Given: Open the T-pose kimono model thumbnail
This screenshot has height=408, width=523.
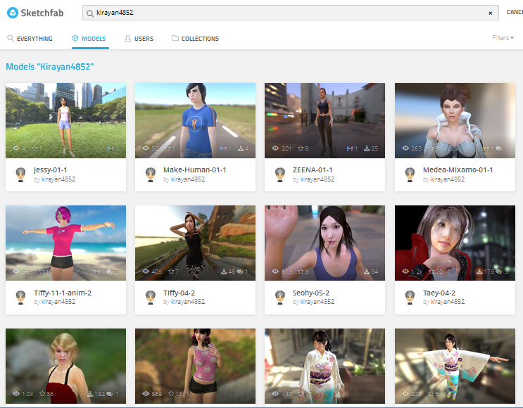Looking at the screenshot, I should (455, 366).
